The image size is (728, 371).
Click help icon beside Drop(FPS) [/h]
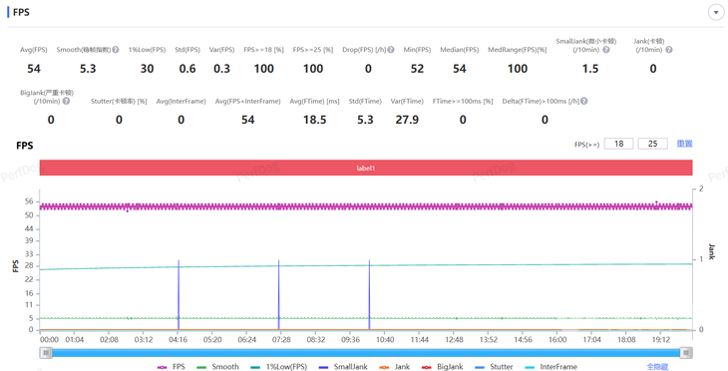pyautogui.click(x=391, y=50)
